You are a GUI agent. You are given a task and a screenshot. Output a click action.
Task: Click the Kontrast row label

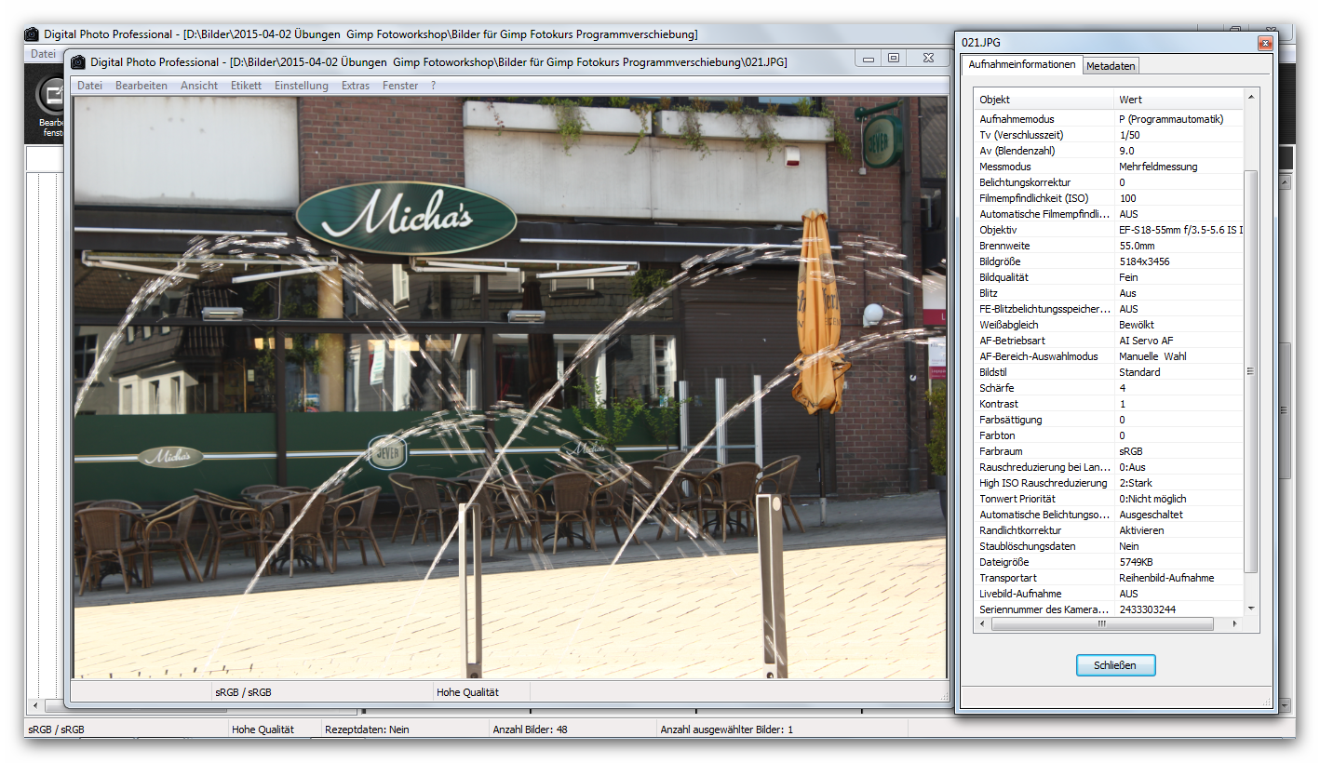tap(999, 404)
